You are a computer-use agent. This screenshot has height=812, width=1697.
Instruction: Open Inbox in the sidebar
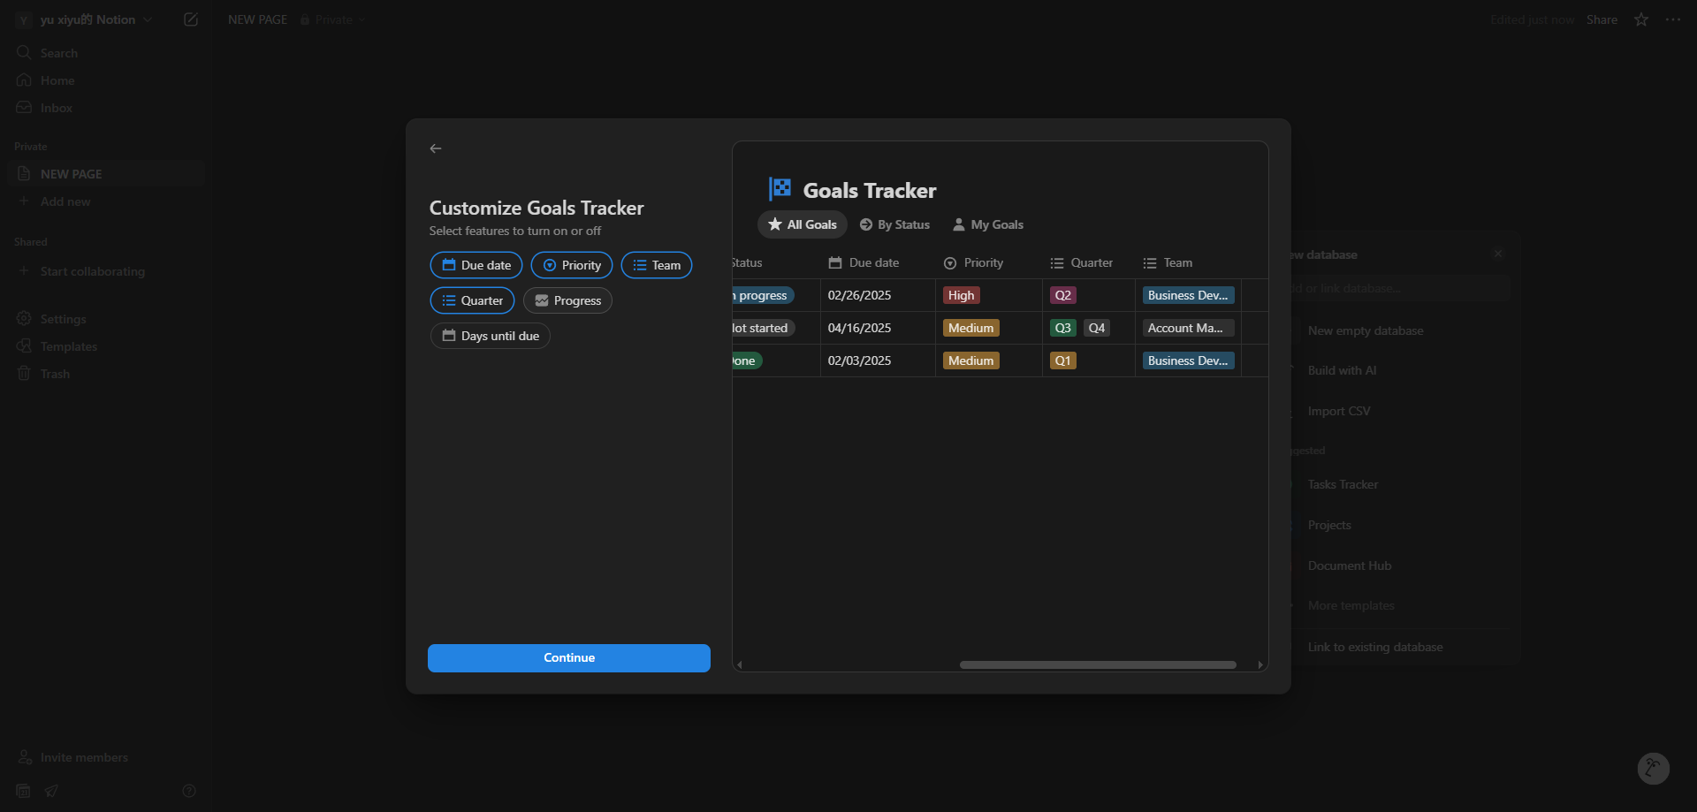(106, 108)
